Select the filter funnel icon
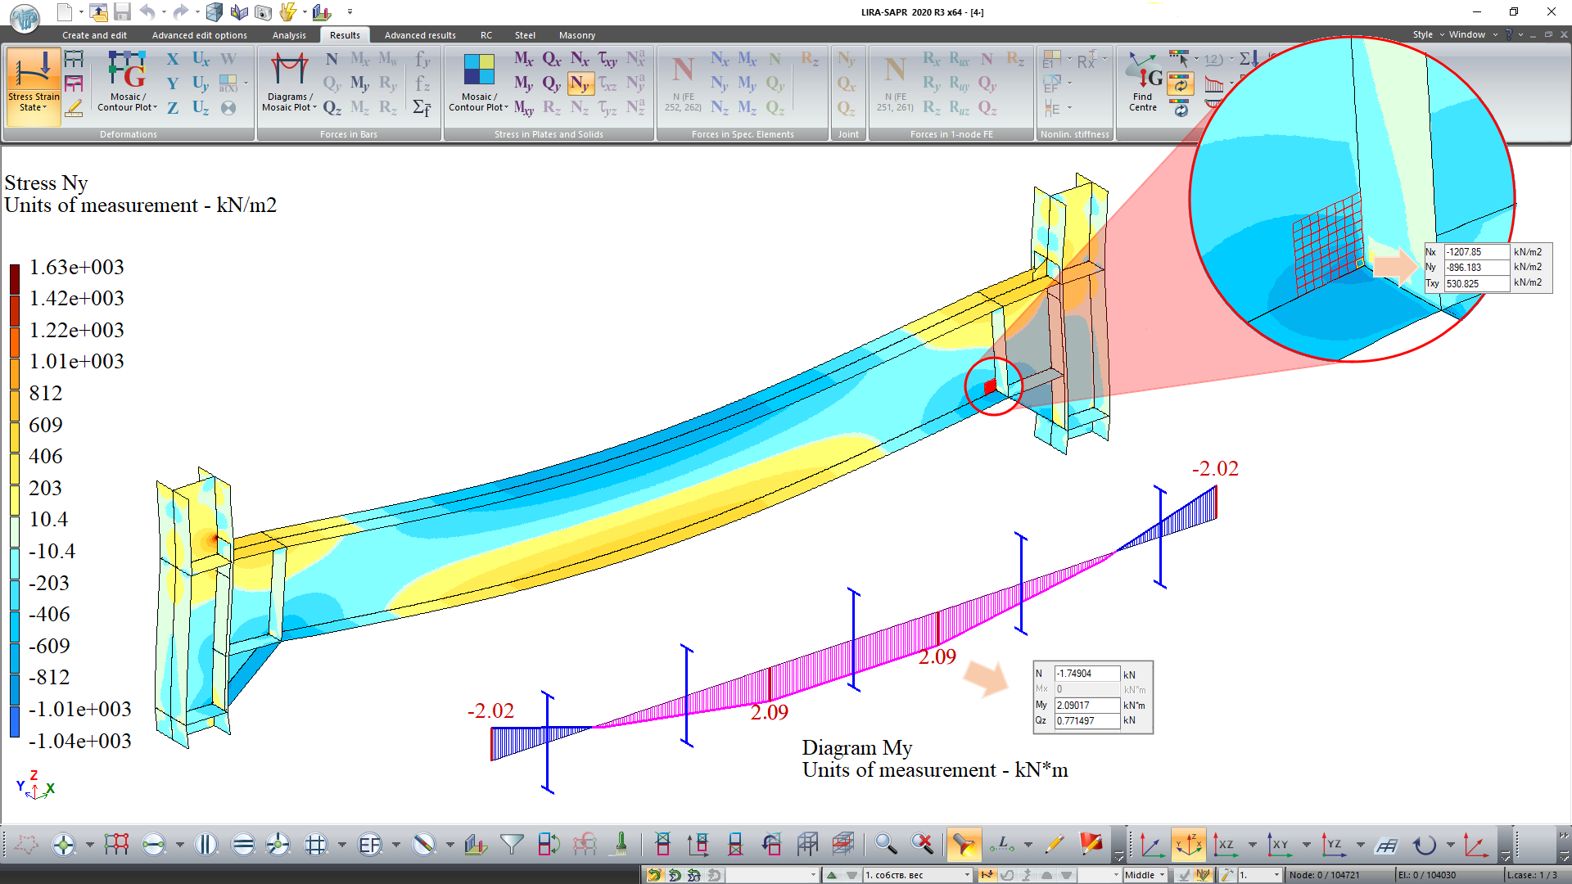This screenshot has height=884, width=1572. [512, 844]
